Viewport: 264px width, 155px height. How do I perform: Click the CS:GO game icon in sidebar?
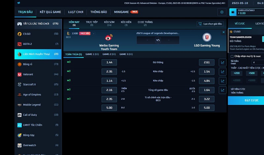tap(19, 34)
